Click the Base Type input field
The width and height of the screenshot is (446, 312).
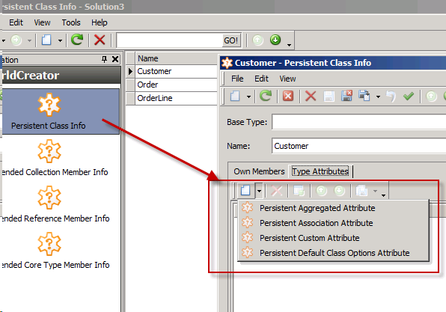(358, 122)
